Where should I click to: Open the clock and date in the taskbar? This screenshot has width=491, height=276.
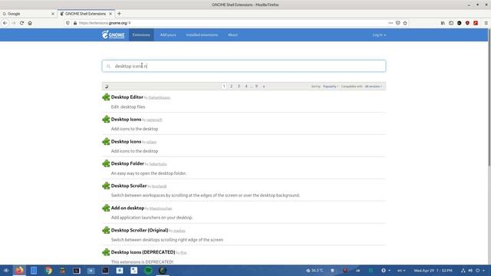coord(433,271)
